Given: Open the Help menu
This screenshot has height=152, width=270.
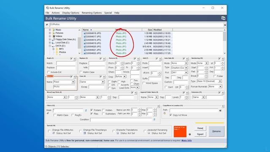Looking at the screenshot, I should pyautogui.click(x=117, y=13).
